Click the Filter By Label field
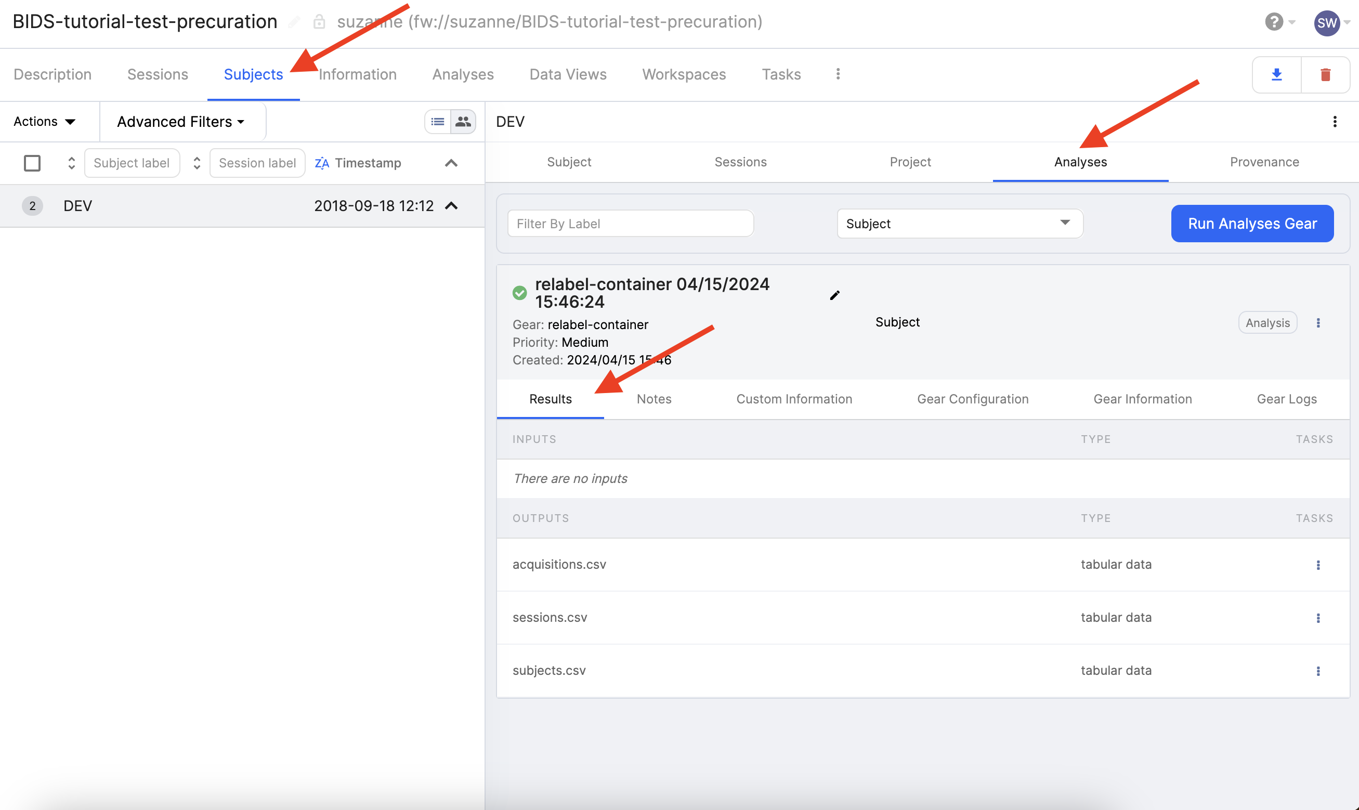 [x=631, y=224]
